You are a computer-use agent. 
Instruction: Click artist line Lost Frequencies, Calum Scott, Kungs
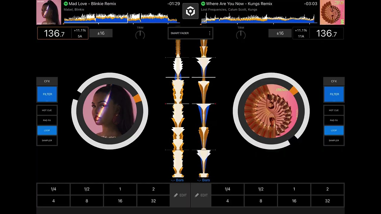229,10
